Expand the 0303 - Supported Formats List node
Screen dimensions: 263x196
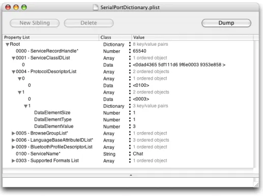[x=13, y=160]
